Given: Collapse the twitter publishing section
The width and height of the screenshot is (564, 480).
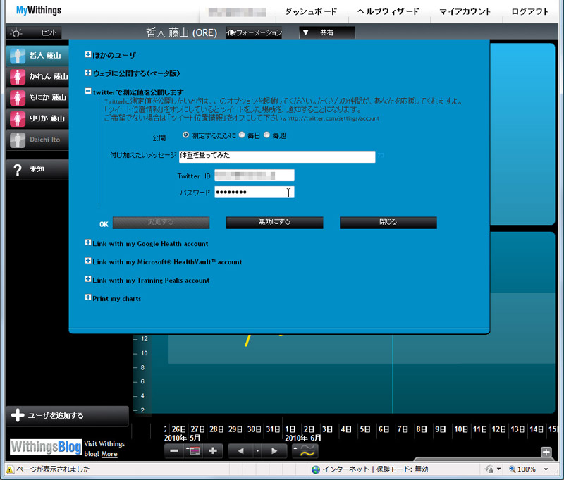Looking at the screenshot, I should click(88, 92).
